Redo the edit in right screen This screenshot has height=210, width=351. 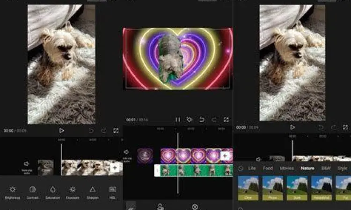pyautogui.click(x=333, y=127)
